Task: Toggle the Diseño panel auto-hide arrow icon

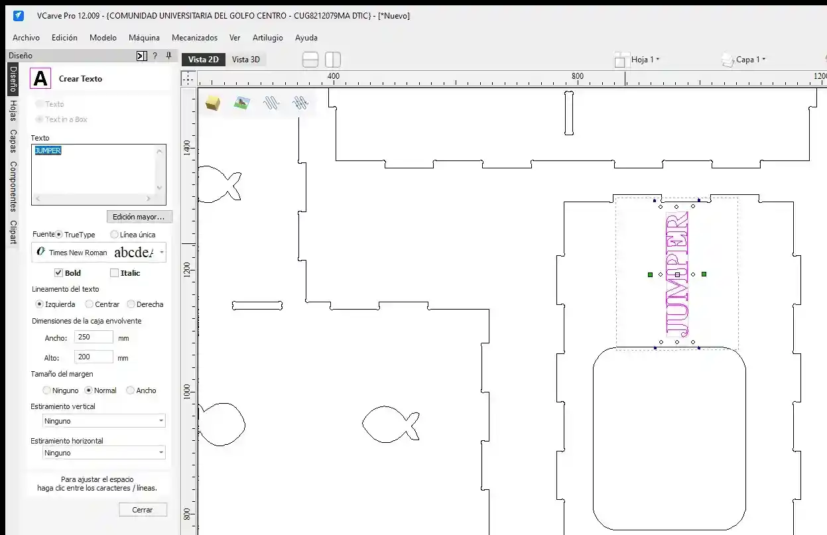Action: [x=141, y=56]
